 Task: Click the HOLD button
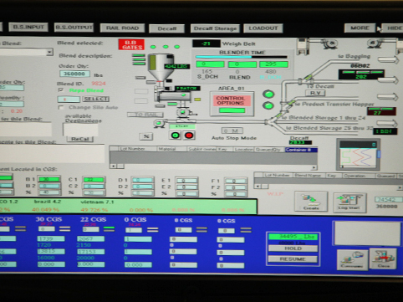pos(293,248)
